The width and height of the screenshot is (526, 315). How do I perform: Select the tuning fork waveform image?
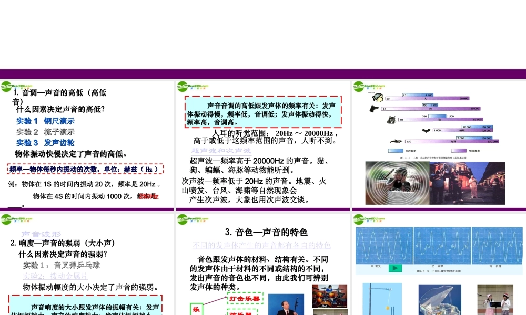(x=384, y=246)
